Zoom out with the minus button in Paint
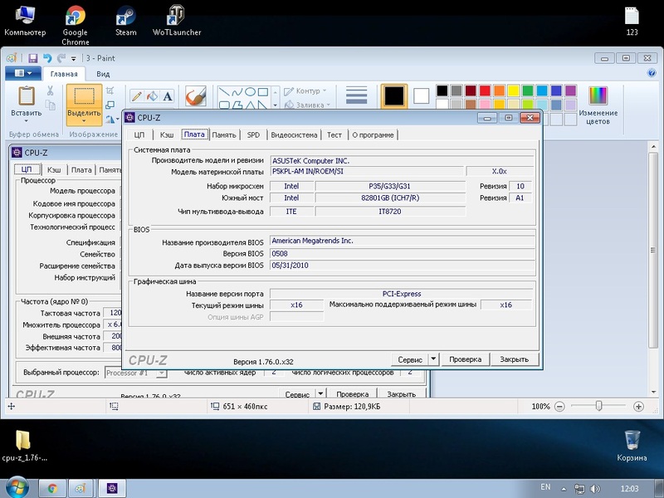This screenshot has width=664, height=498. click(x=559, y=407)
